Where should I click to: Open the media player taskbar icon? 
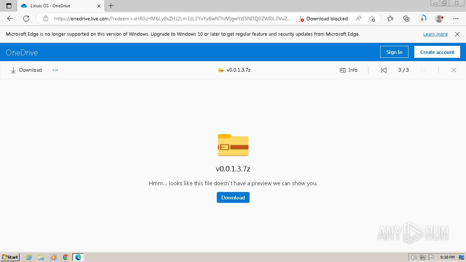point(54,257)
